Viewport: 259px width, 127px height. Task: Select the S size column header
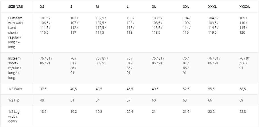tap(71, 7)
